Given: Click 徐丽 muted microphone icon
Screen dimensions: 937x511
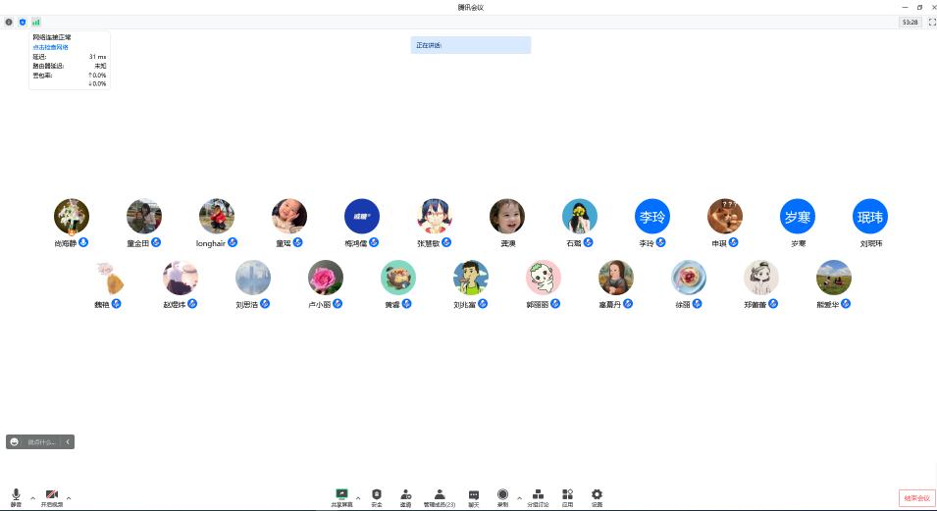Looking at the screenshot, I should click(x=697, y=304).
